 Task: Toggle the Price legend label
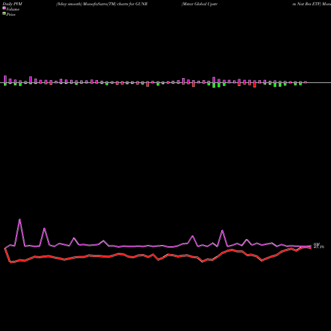coord(11,15)
